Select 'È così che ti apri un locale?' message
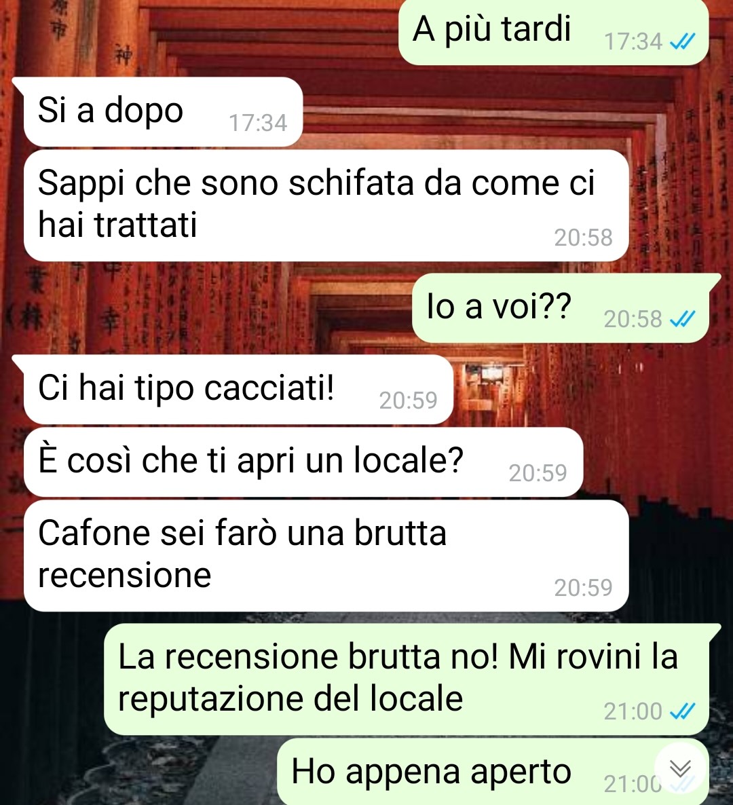The width and height of the screenshot is (733, 805). tap(303, 462)
